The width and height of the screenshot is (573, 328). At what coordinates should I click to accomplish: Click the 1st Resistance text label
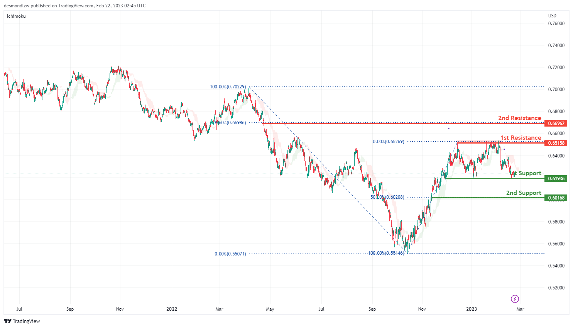(x=521, y=138)
